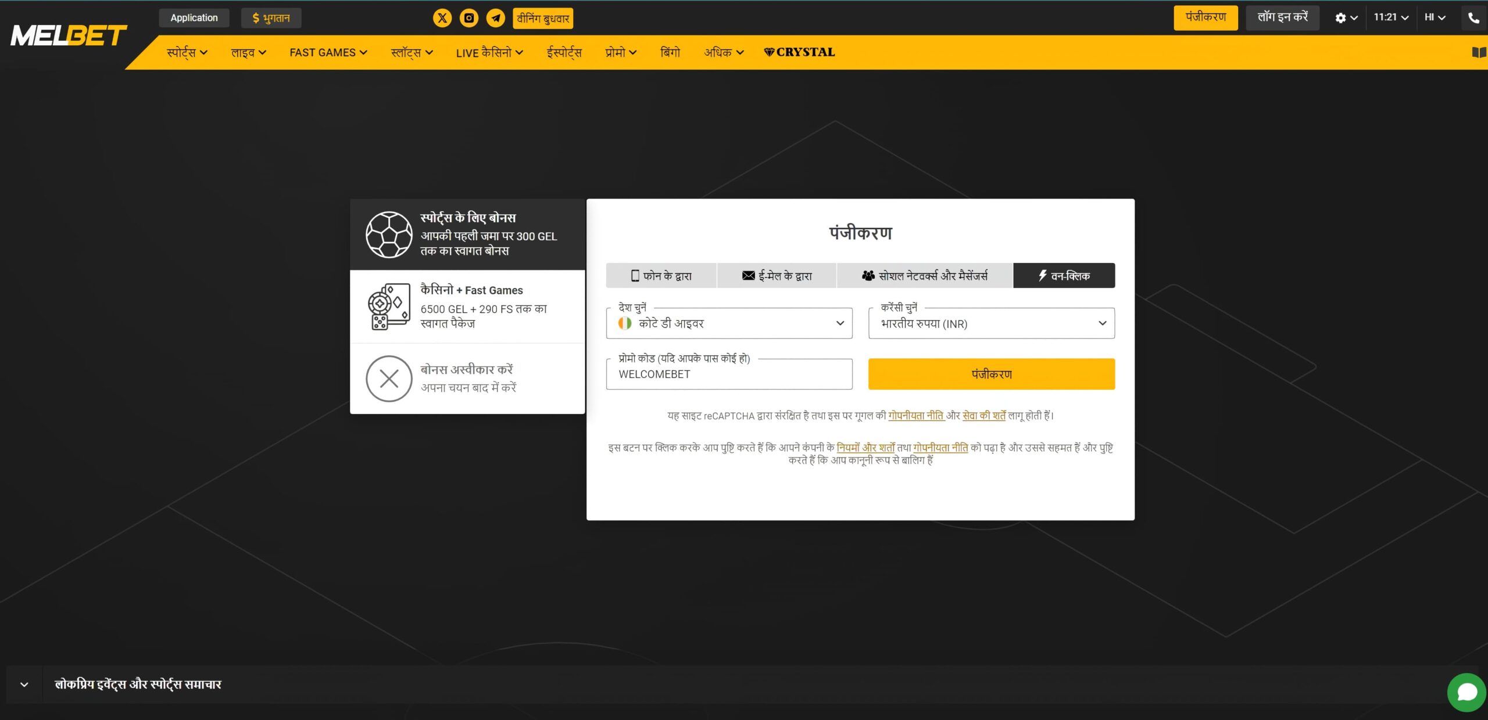
Task: Open the Telegram channel icon
Action: point(495,18)
